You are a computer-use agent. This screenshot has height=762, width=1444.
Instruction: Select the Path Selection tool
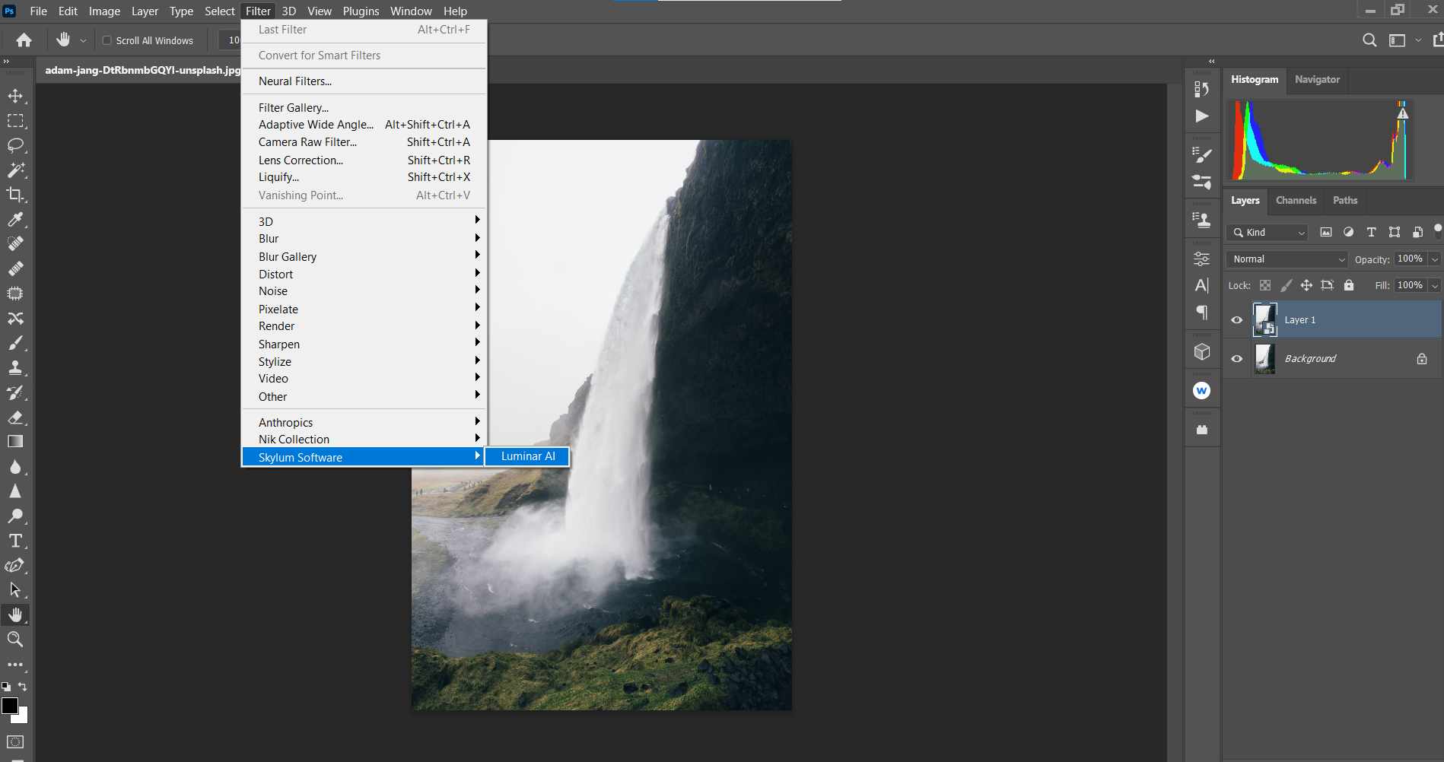[15, 590]
